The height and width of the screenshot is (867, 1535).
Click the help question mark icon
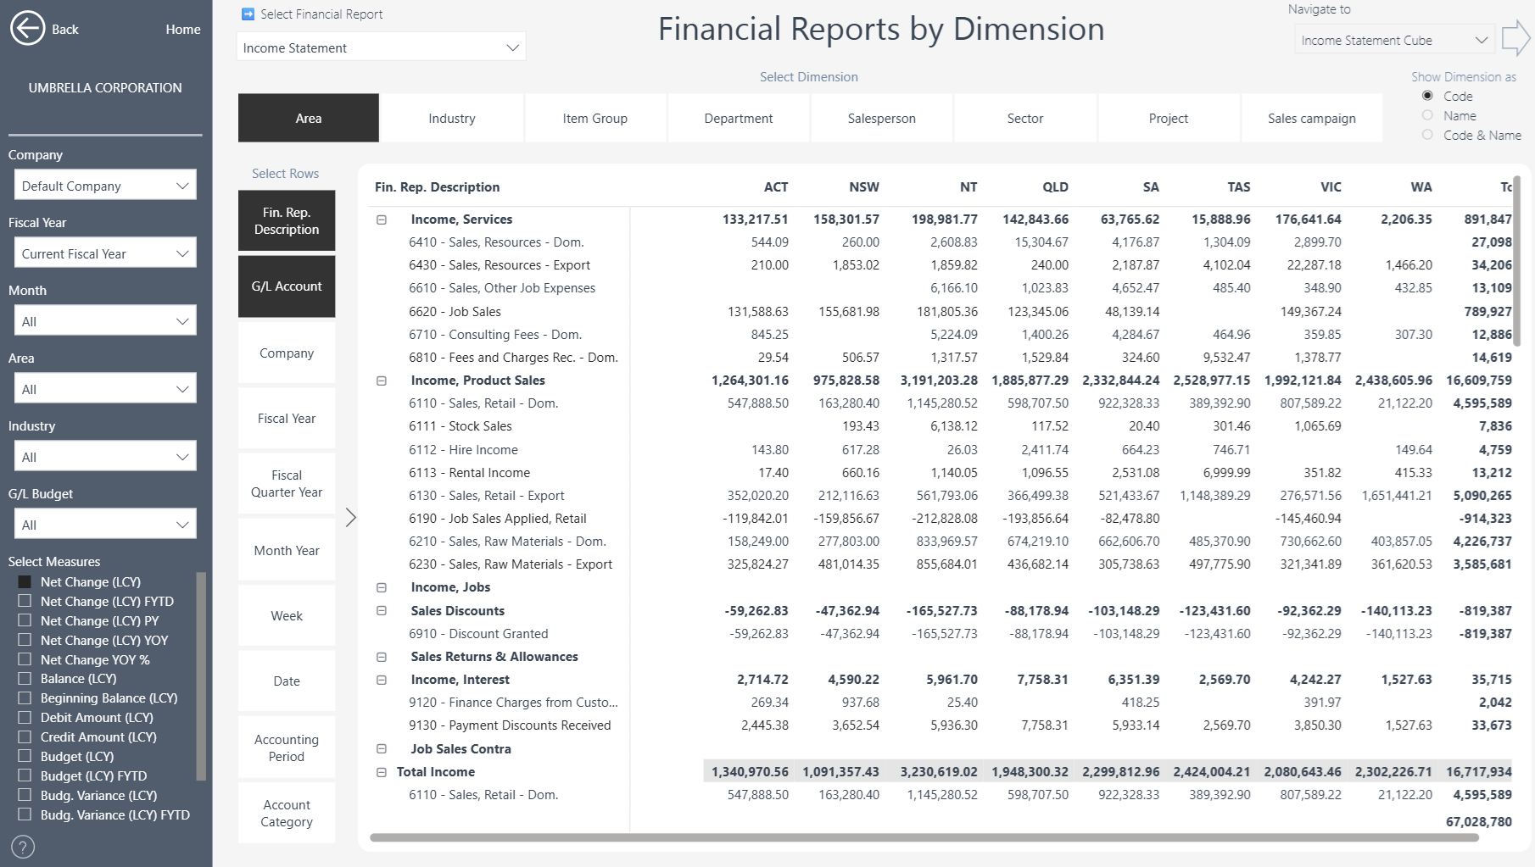(x=23, y=846)
